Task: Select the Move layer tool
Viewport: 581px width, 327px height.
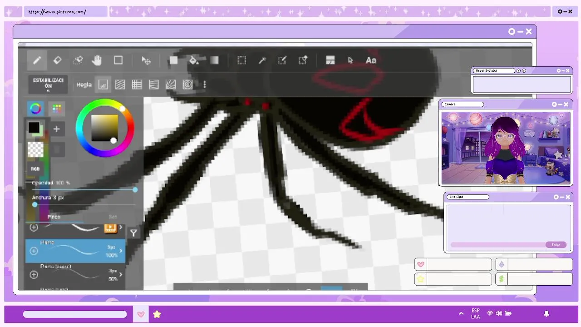Action: [x=146, y=60]
